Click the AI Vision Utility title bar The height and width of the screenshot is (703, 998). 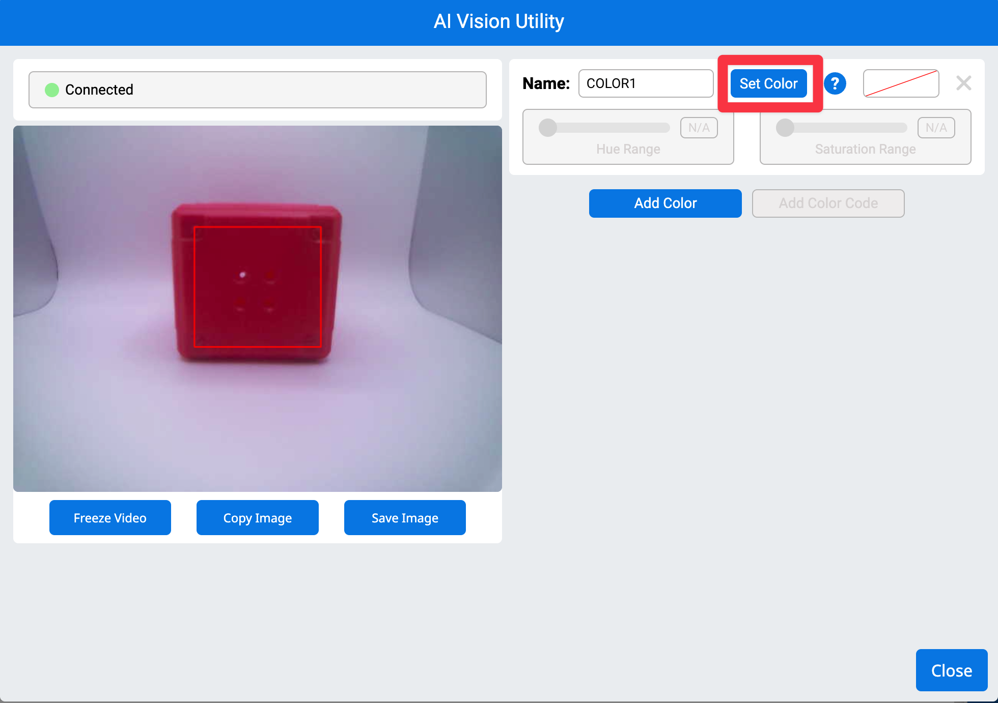[x=498, y=21]
